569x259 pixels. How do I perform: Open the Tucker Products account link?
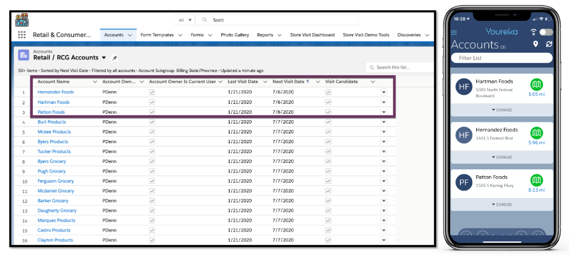tap(54, 152)
